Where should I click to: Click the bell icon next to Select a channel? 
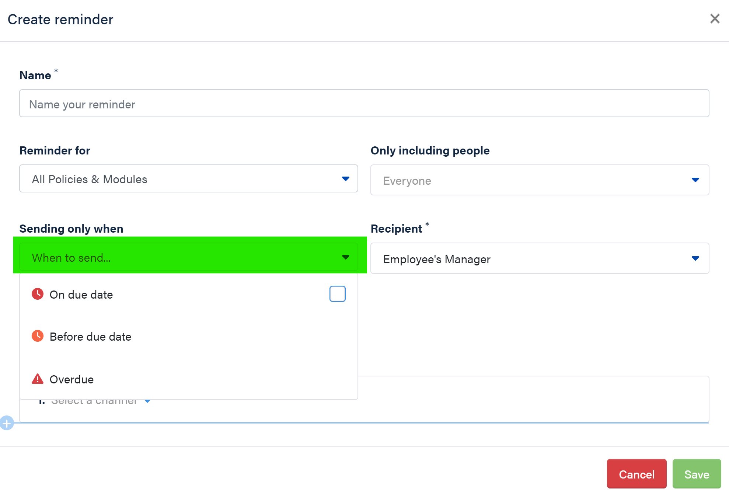(x=42, y=400)
